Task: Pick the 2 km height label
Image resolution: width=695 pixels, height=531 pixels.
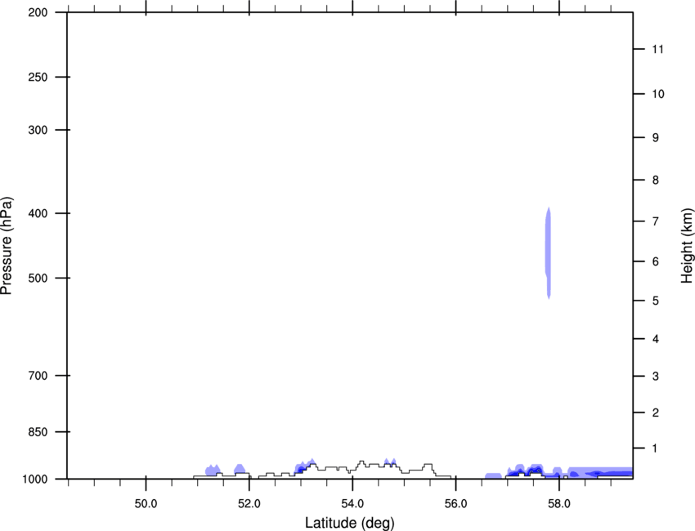Action: coord(656,413)
